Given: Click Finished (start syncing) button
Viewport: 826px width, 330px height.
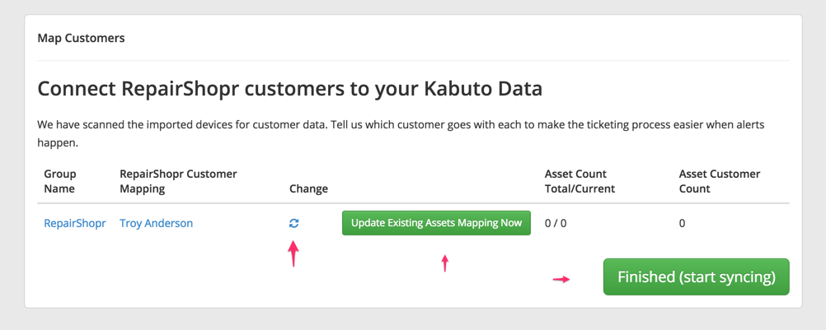Looking at the screenshot, I should tap(696, 277).
